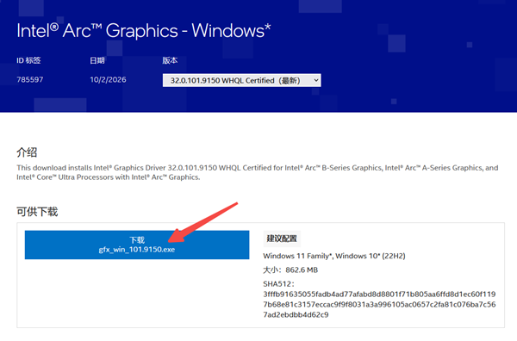
Task: Click the 日期 label
Action: point(97,60)
